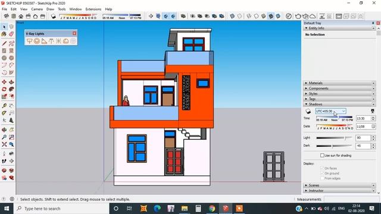Add a V-Ray Sphere Light

point(37,41)
